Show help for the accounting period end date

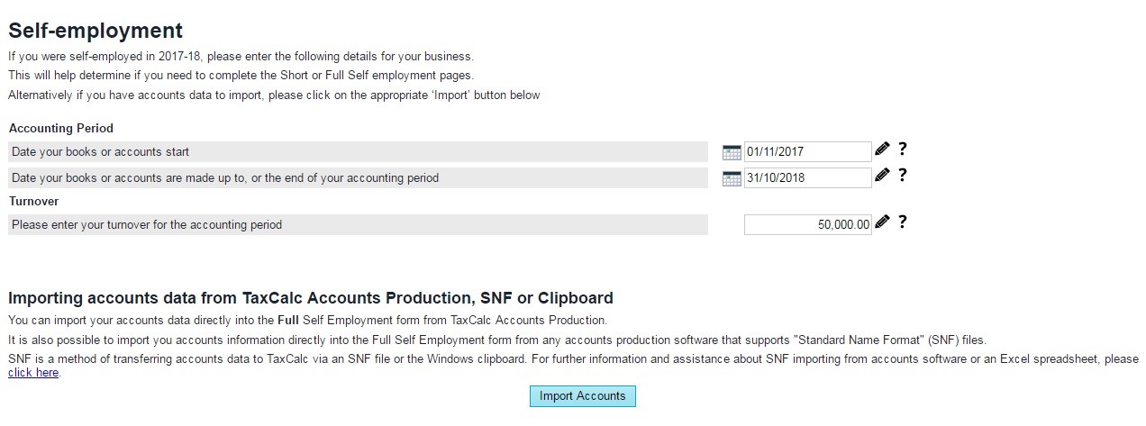point(902,176)
